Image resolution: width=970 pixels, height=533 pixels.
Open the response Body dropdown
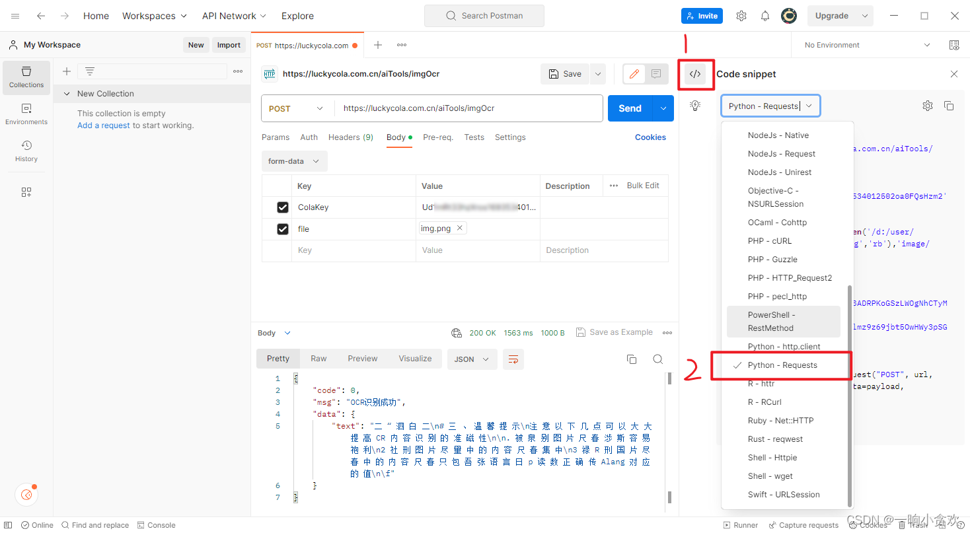274,333
